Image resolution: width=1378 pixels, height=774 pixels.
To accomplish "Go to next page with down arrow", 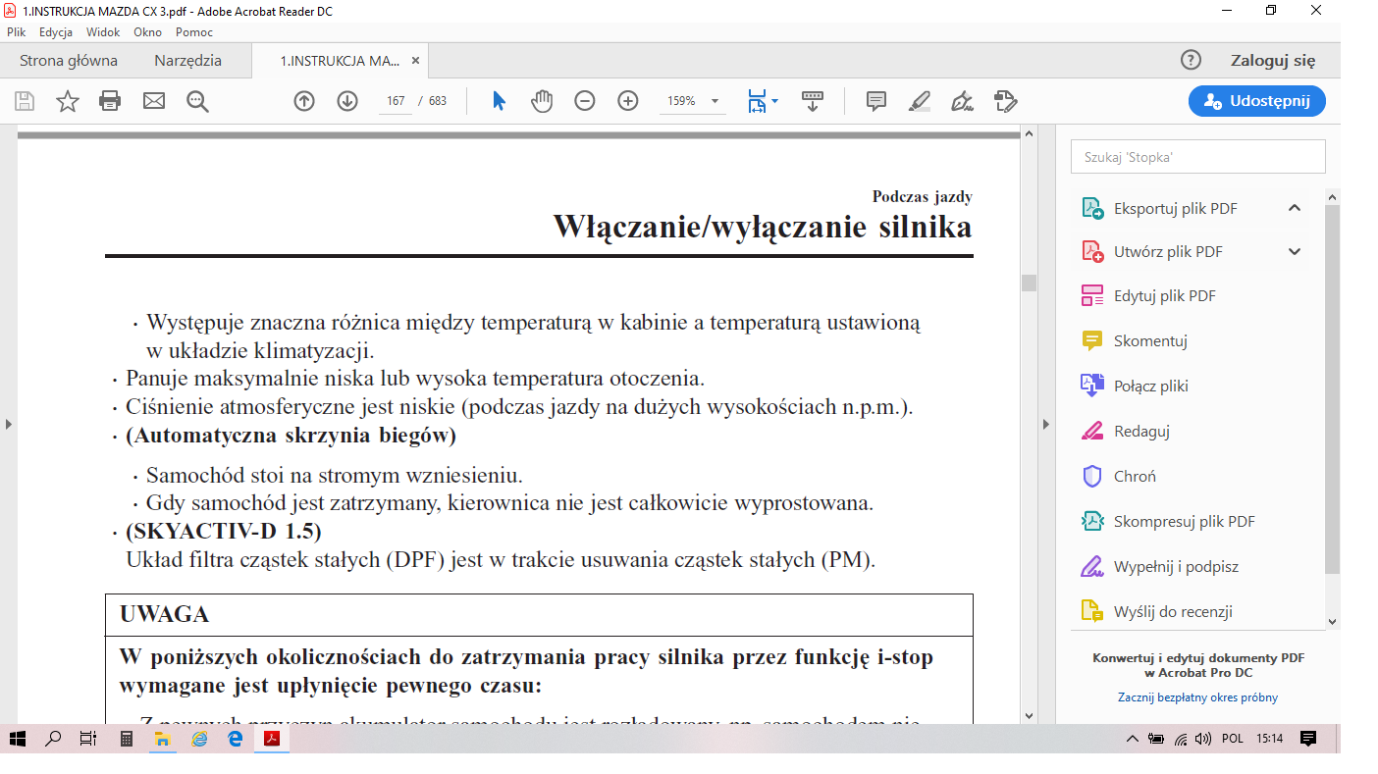I will click(x=347, y=101).
